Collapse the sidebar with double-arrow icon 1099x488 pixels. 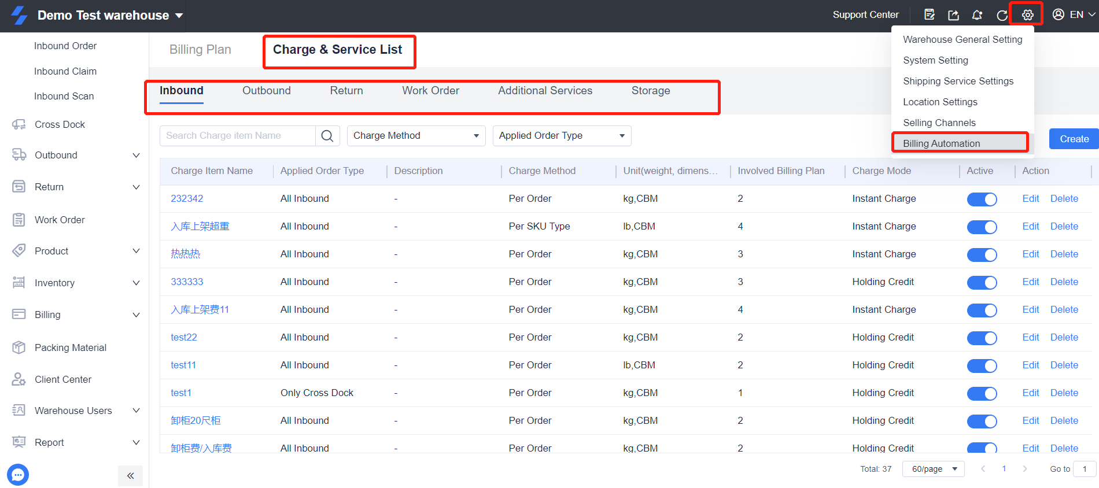[x=131, y=476]
